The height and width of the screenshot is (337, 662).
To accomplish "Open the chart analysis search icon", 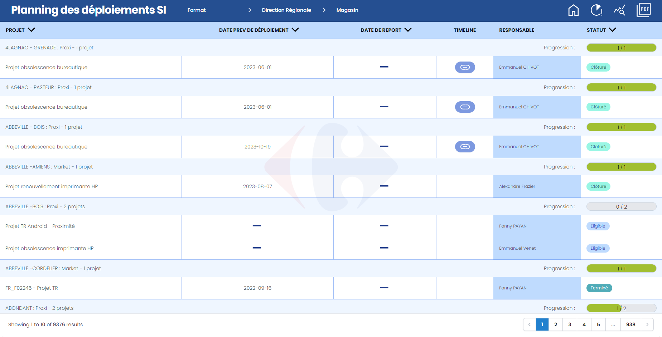I will [619, 10].
